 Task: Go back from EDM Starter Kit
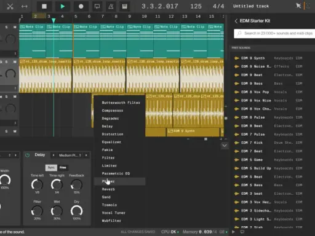(236, 21)
